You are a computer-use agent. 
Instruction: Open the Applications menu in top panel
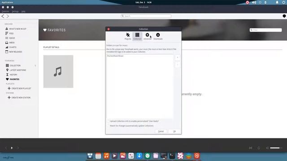pyautogui.click(x=7, y=2)
